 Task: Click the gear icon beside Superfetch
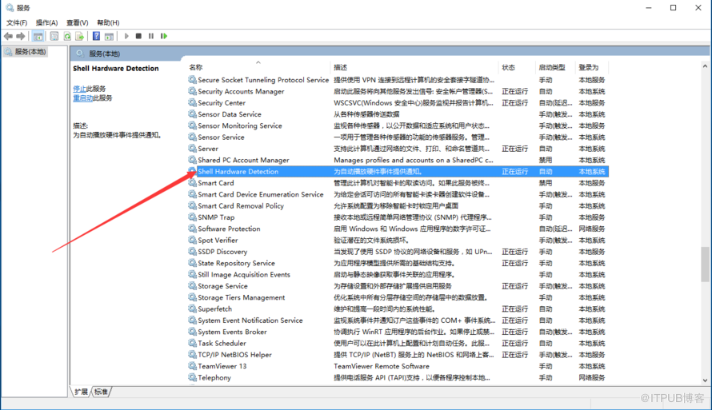point(193,308)
